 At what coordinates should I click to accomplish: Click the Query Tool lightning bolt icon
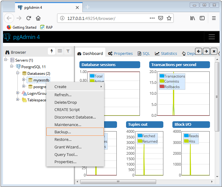[51, 51]
